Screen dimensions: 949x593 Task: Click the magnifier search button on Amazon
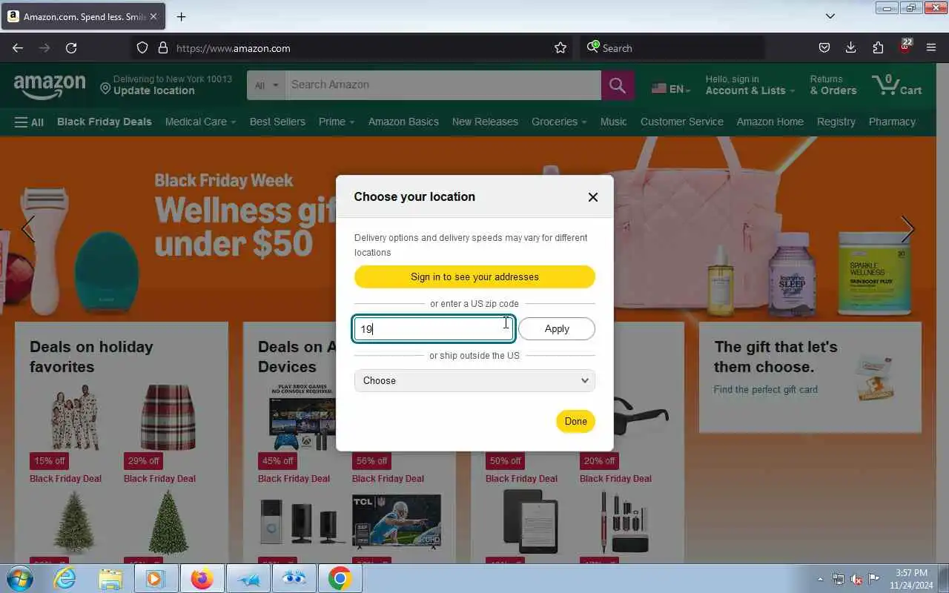(618, 85)
